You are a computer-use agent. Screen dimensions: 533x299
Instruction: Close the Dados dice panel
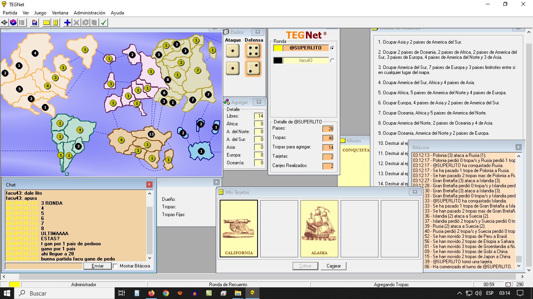click(257, 32)
